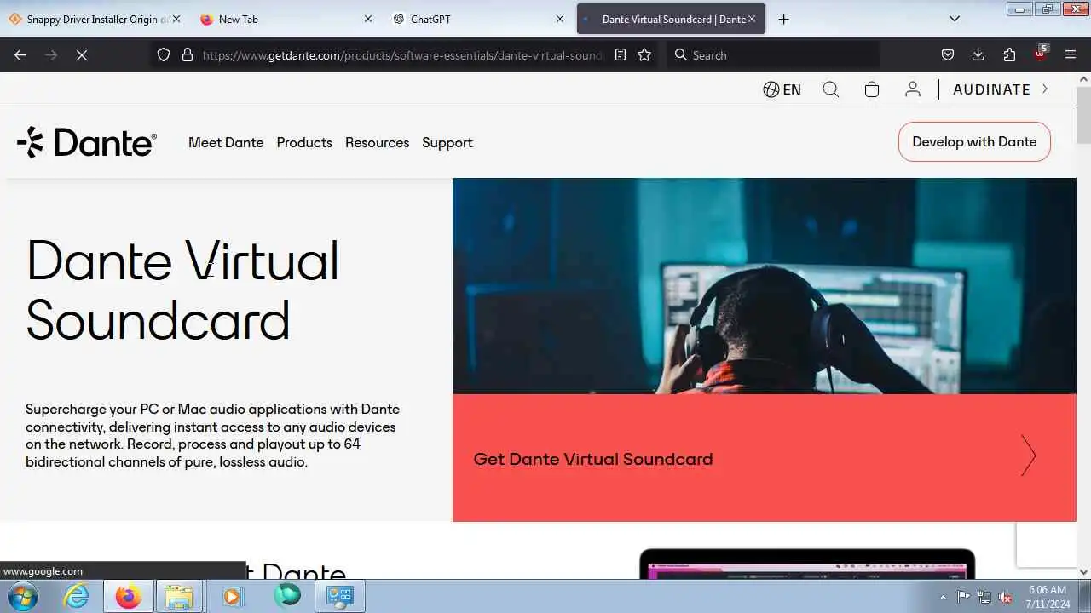Open the site search magnifier icon

click(x=831, y=89)
